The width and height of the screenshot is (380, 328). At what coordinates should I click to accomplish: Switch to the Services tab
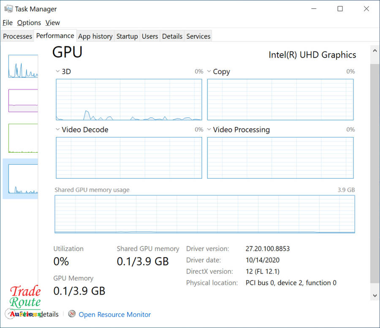coord(198,36)
